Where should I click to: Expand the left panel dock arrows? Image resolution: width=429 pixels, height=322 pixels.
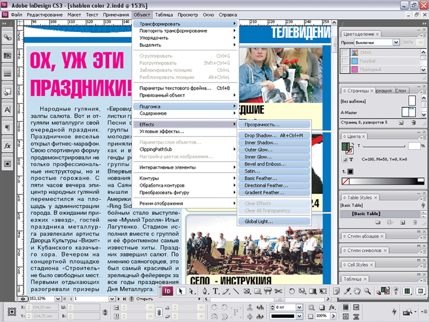(x=5, y=23)
